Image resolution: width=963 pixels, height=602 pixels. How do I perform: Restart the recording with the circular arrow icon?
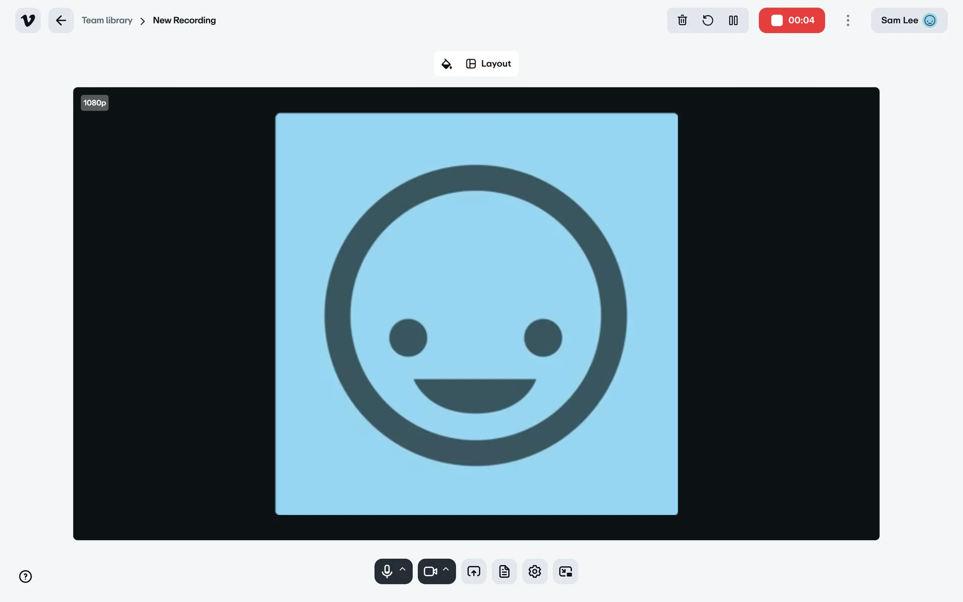[708, 21]
